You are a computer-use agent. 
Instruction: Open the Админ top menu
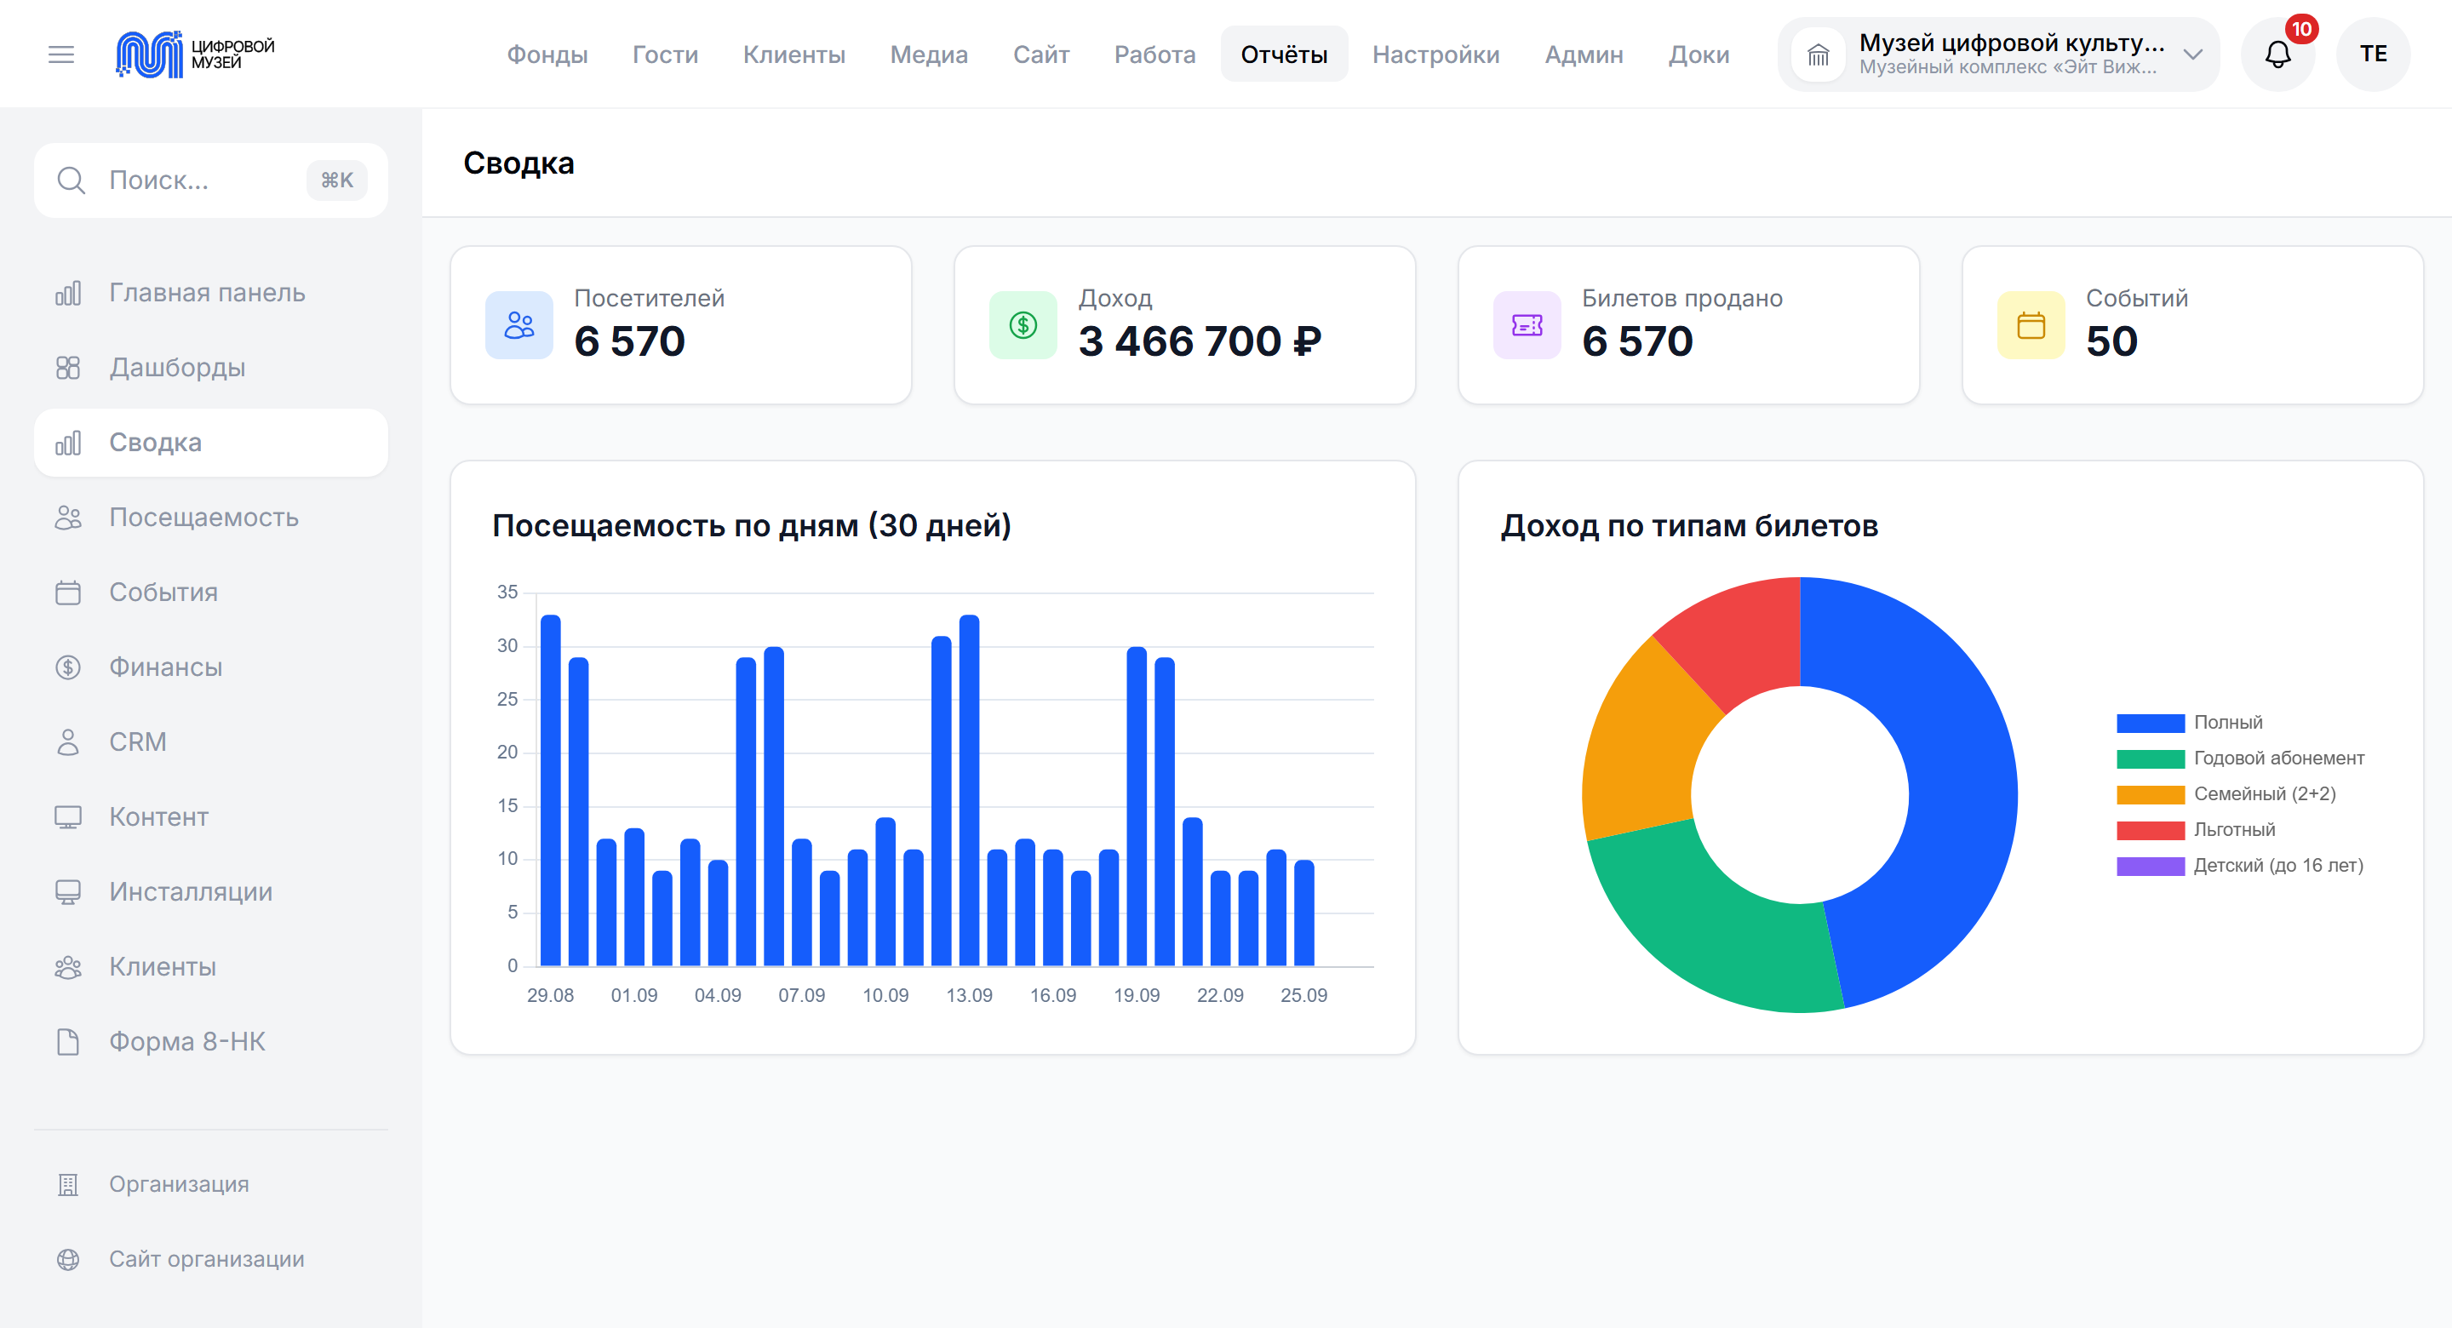coord(1584,54)
